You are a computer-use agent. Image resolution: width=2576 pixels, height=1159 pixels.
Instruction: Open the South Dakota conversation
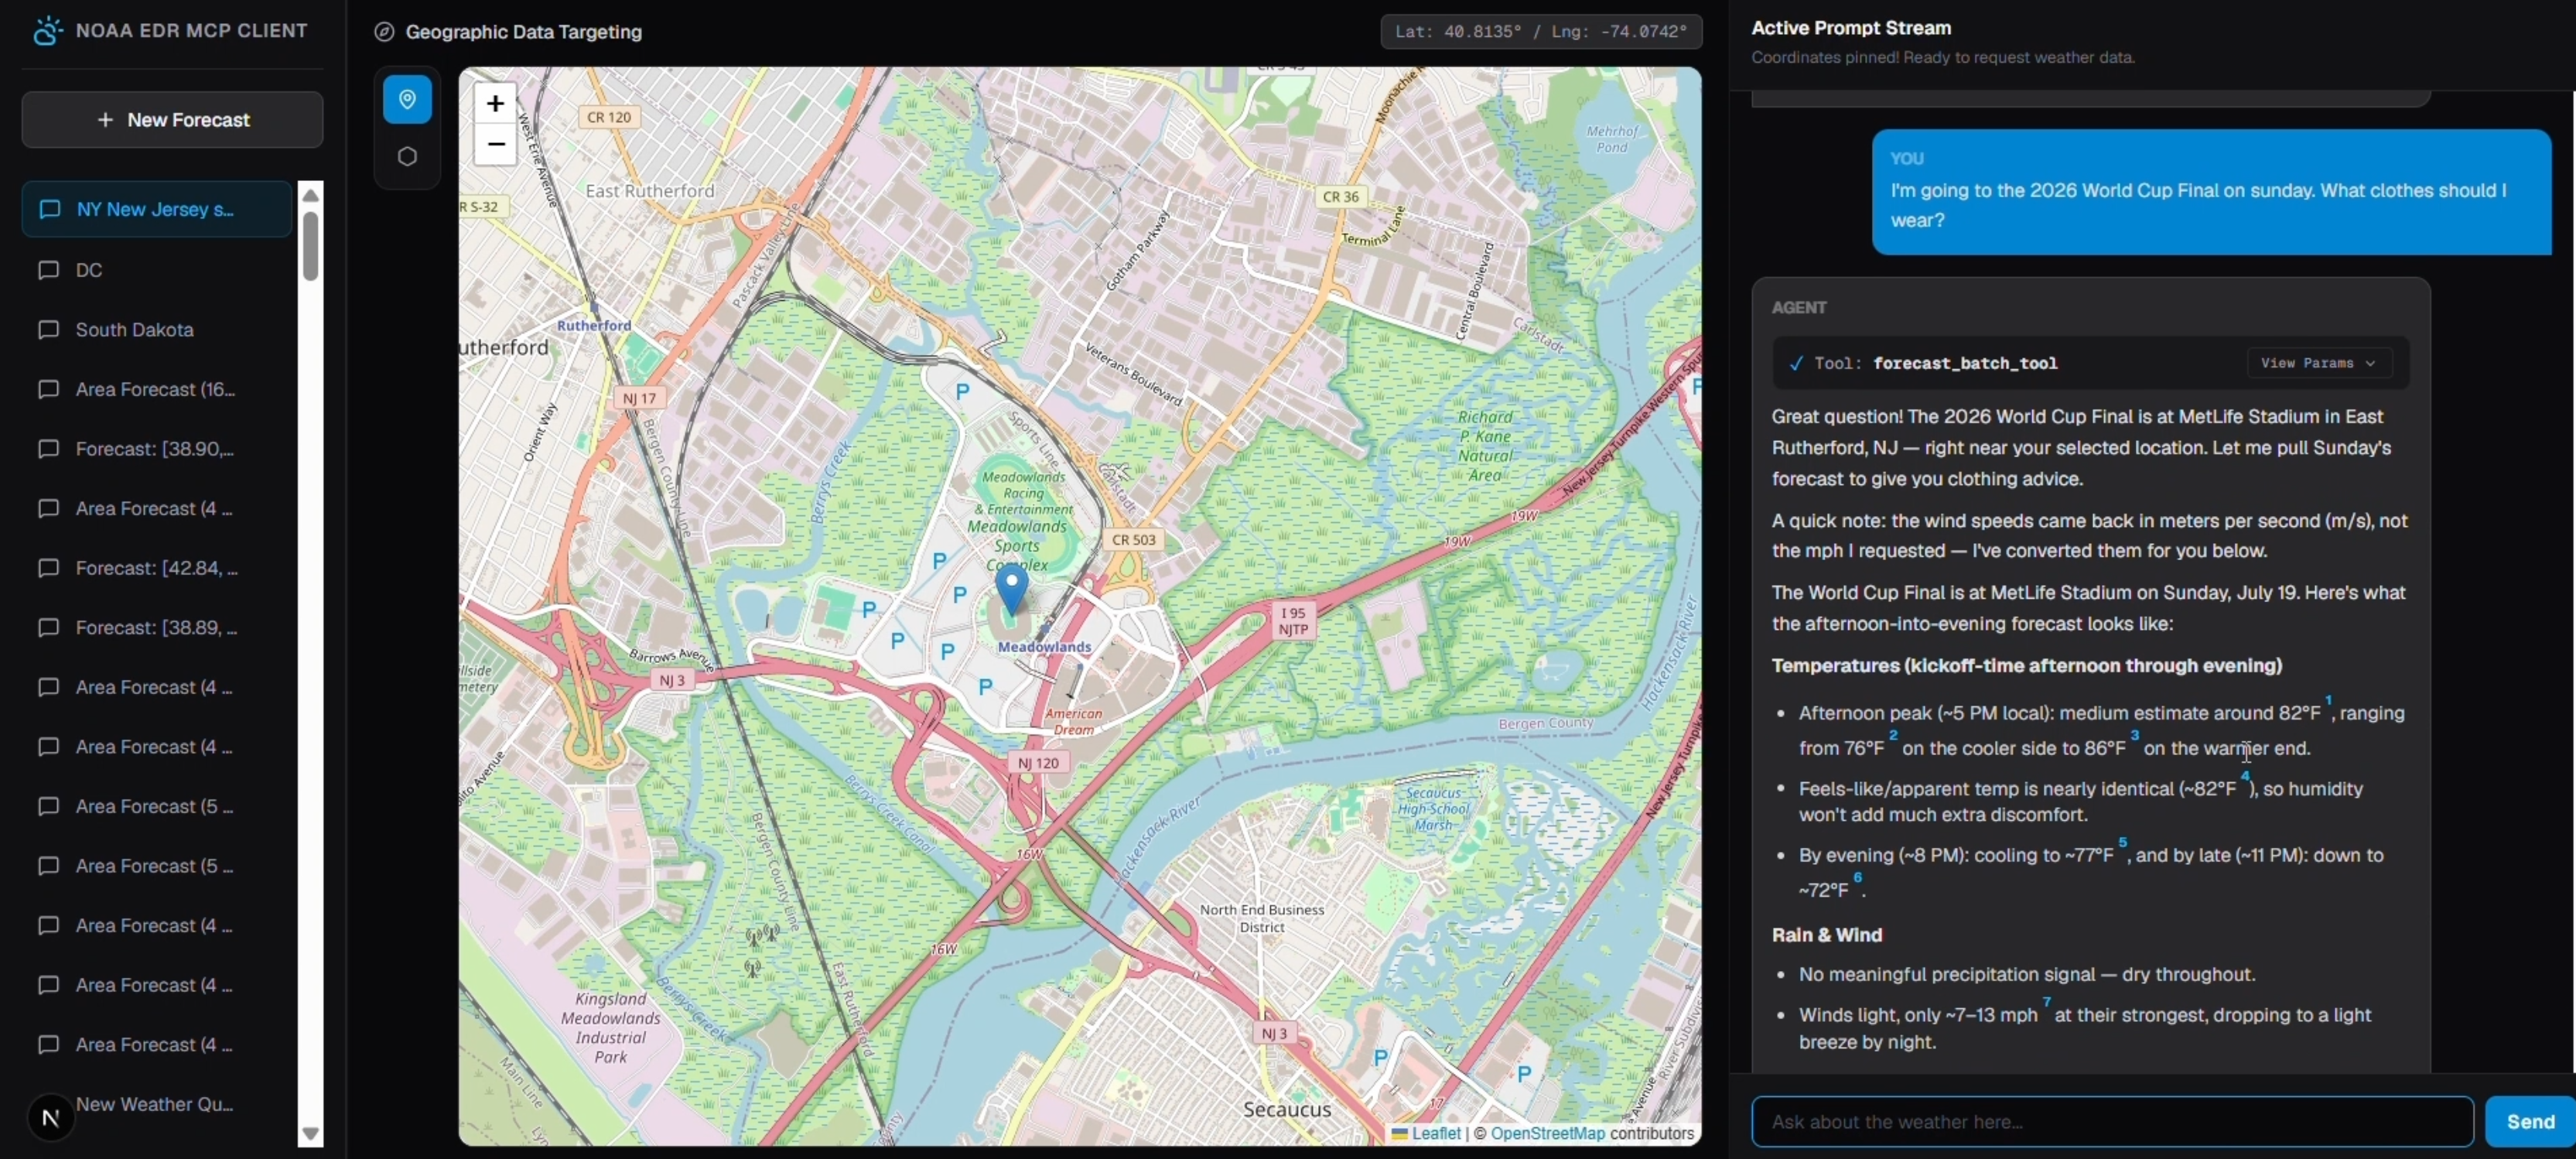pos(157,330)
